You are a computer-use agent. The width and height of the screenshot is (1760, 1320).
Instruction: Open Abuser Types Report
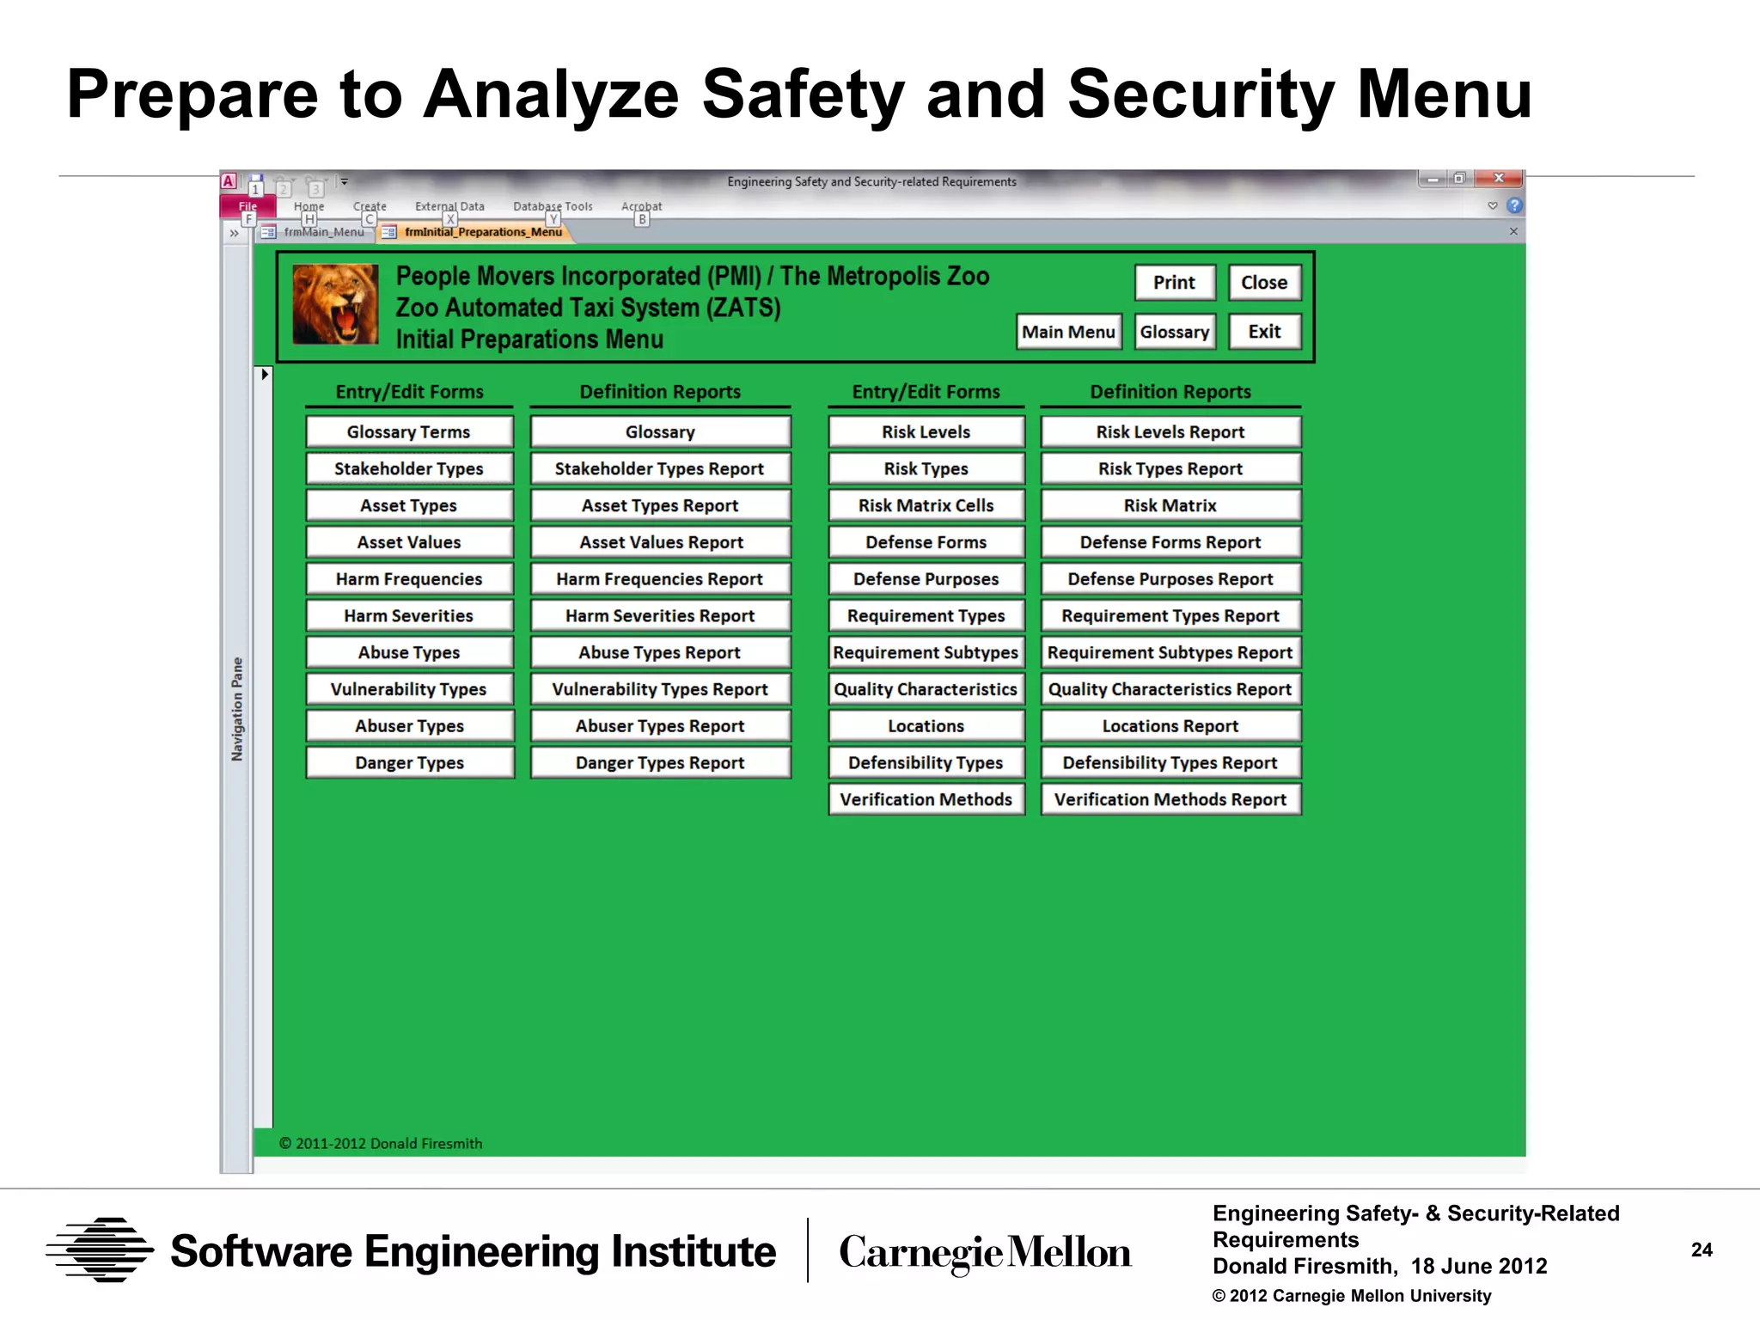tap(660, 726)
